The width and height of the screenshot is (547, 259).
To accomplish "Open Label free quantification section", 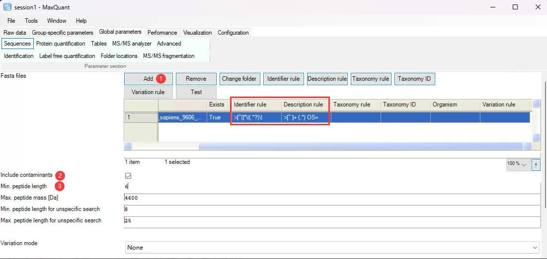I will point(67,56).
